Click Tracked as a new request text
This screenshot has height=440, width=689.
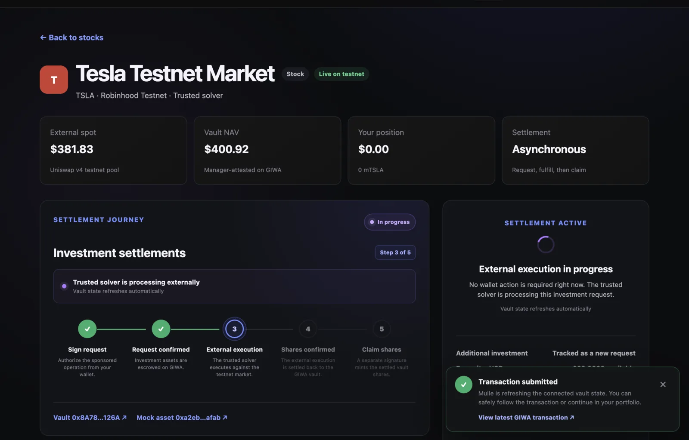(x=594, y=353)
